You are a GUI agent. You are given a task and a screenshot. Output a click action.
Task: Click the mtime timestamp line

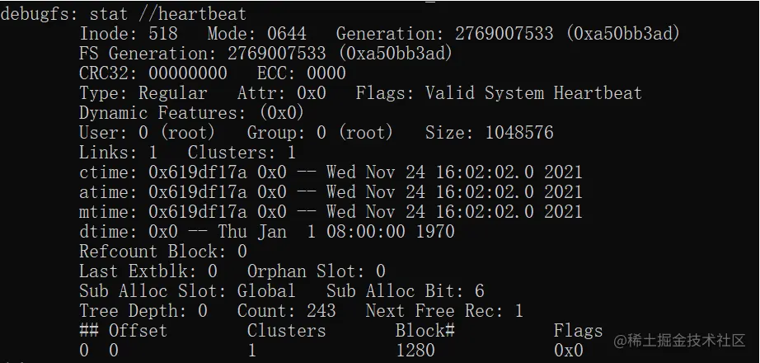click(x=331, y=212)
